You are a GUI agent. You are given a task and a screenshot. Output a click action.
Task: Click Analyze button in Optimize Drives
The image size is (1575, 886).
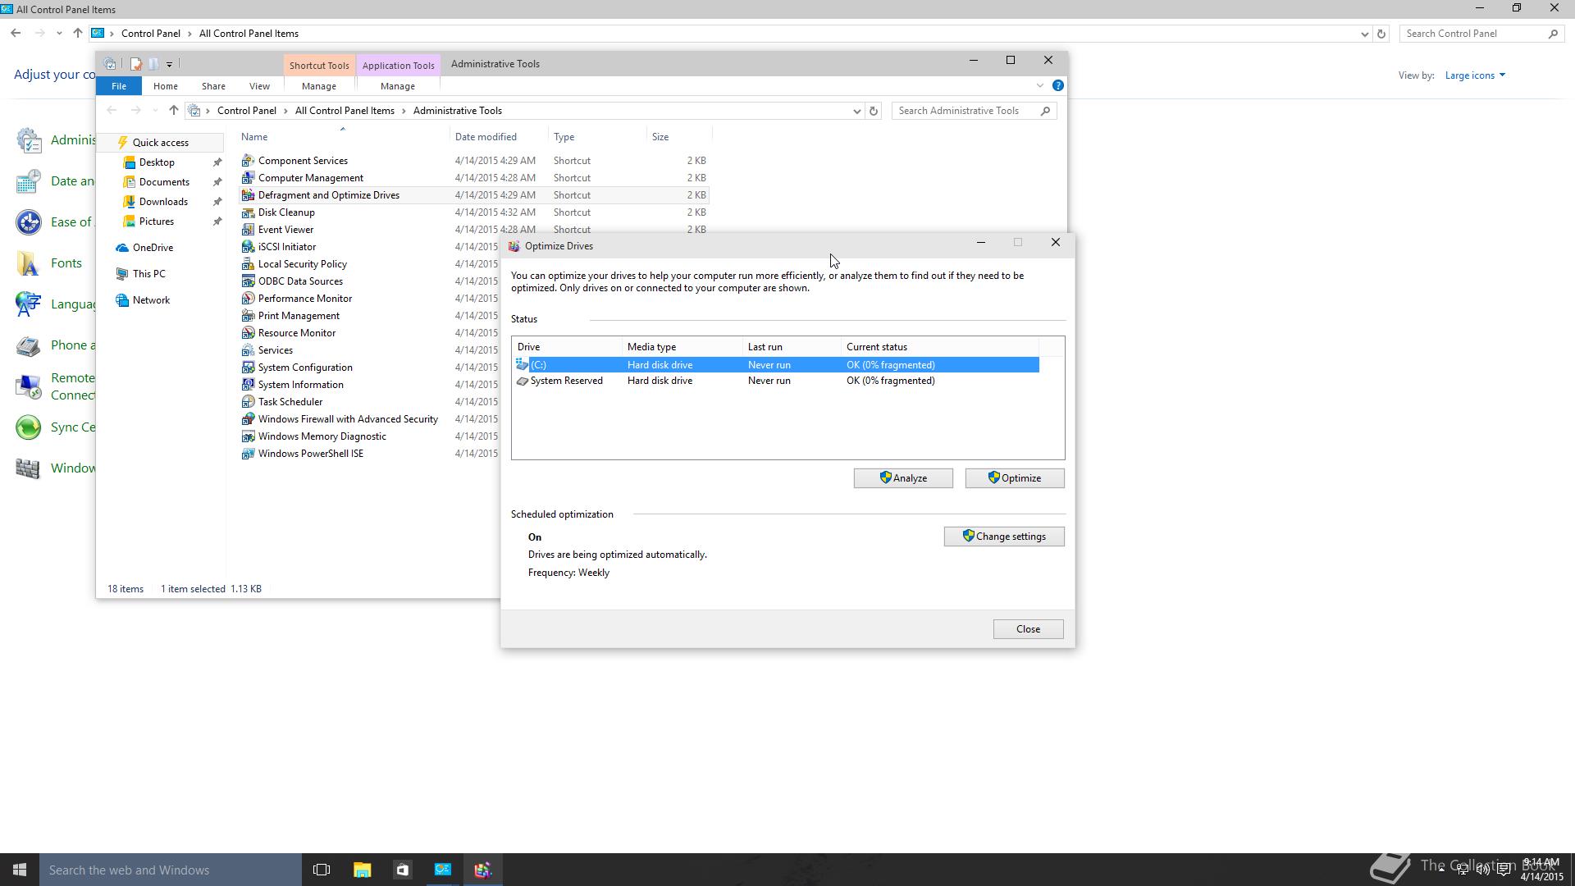point(903,478)
